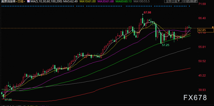Click the last blue event dot at far right
This screenshot has height=106, width=214.
pos(189,6)
